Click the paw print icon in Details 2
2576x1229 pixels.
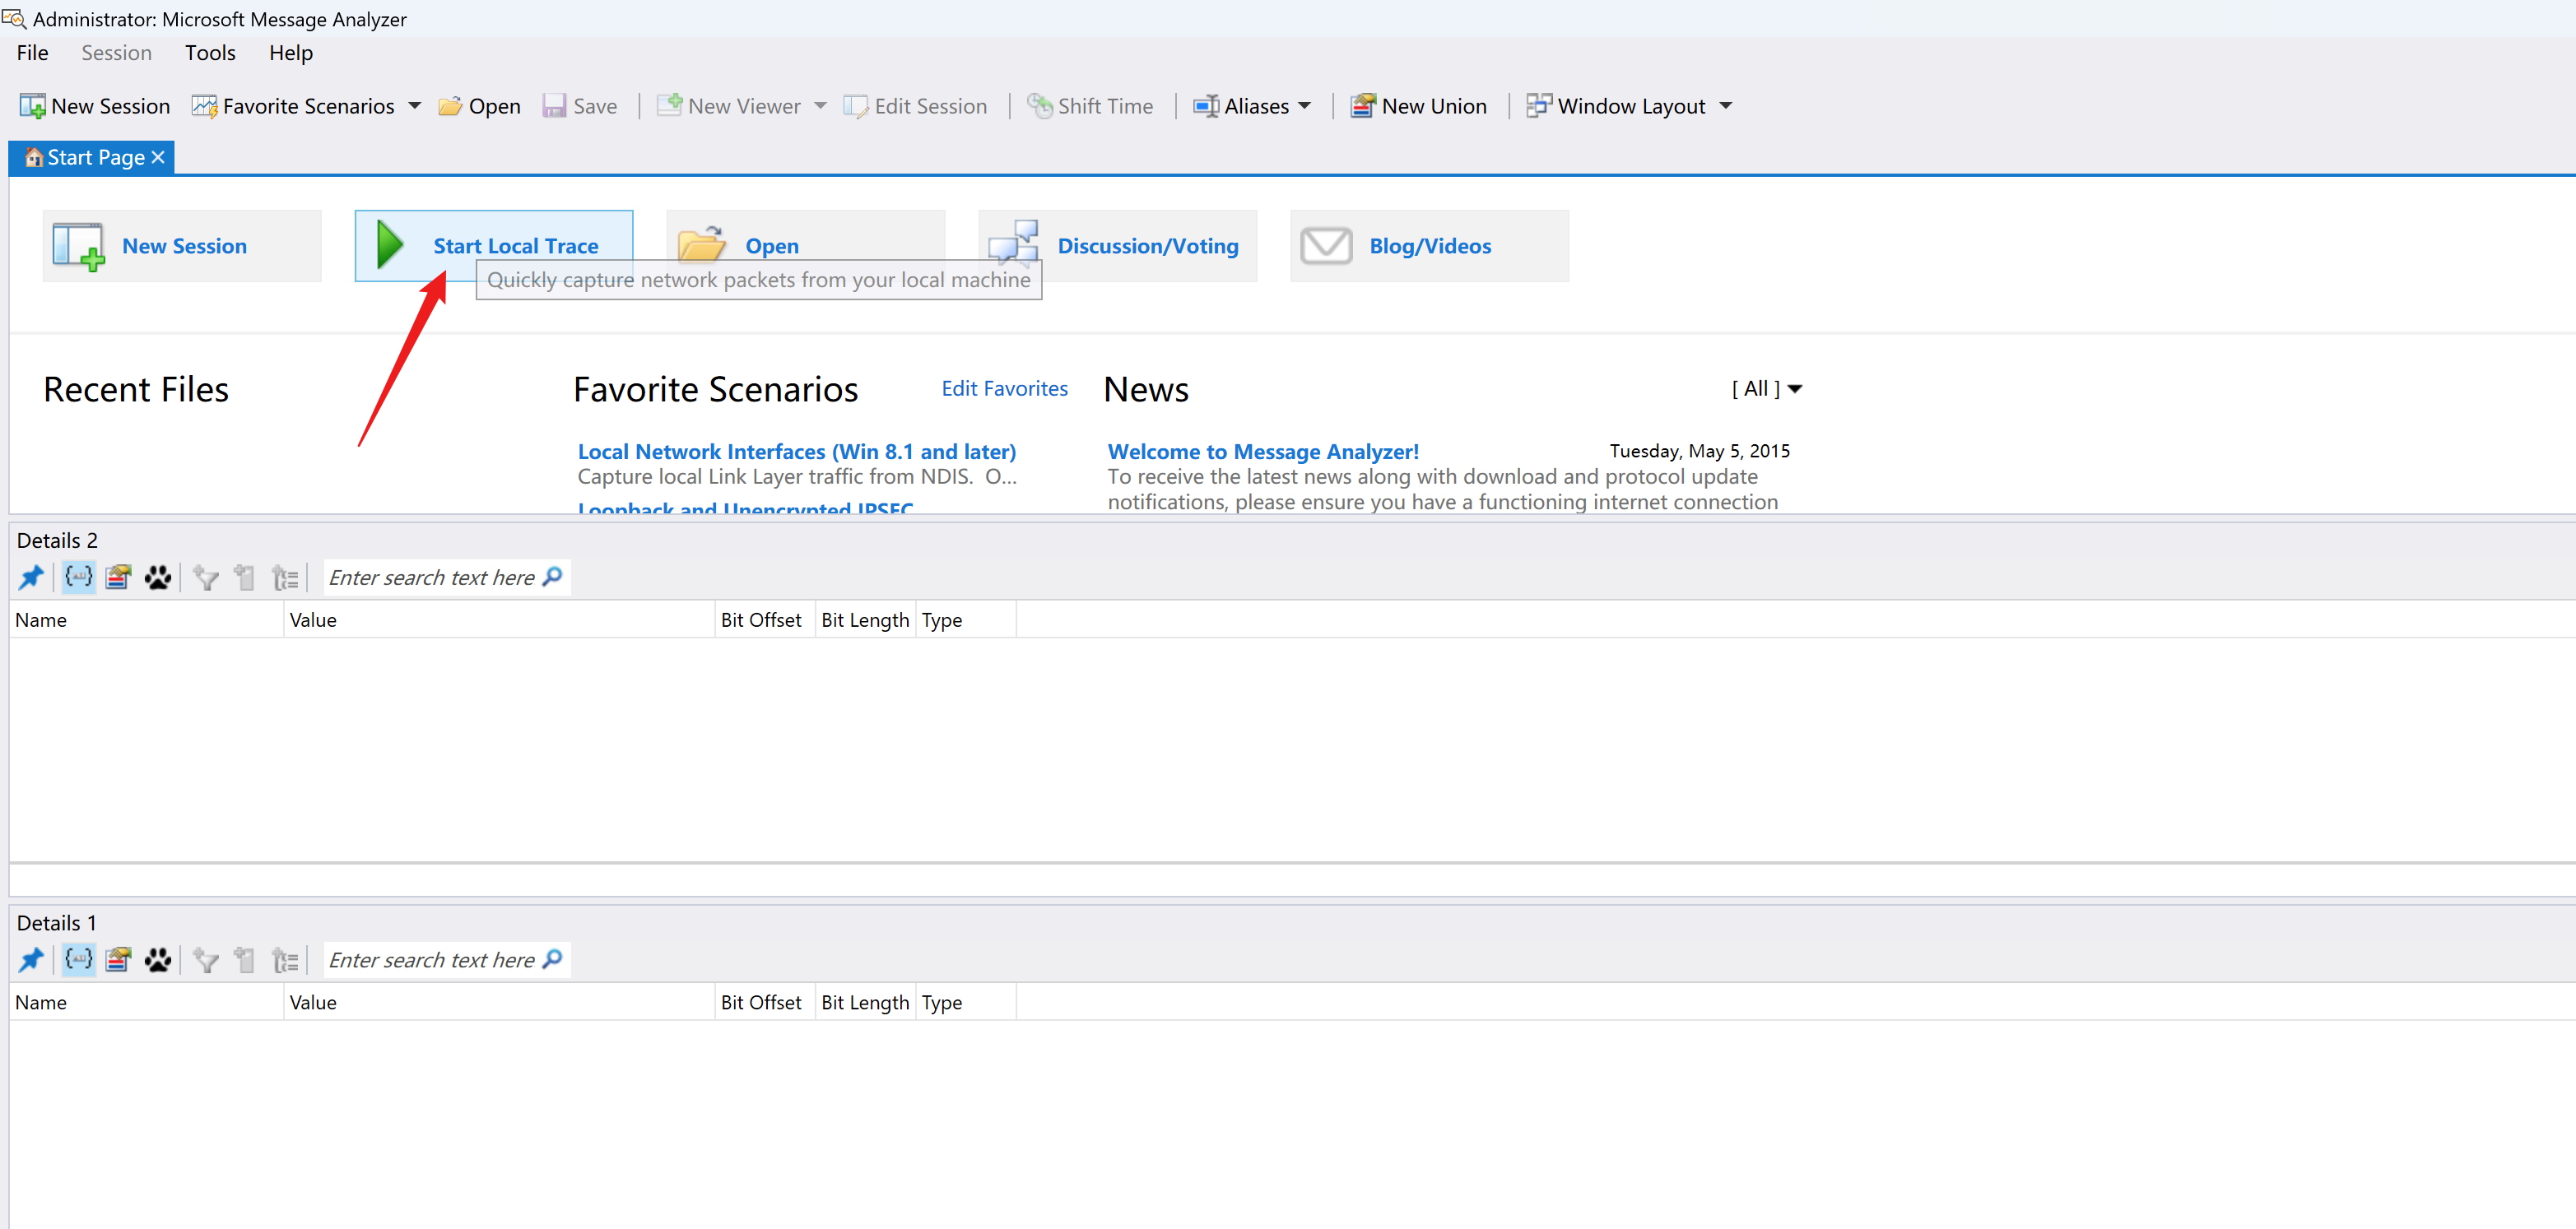coord(157,577)
